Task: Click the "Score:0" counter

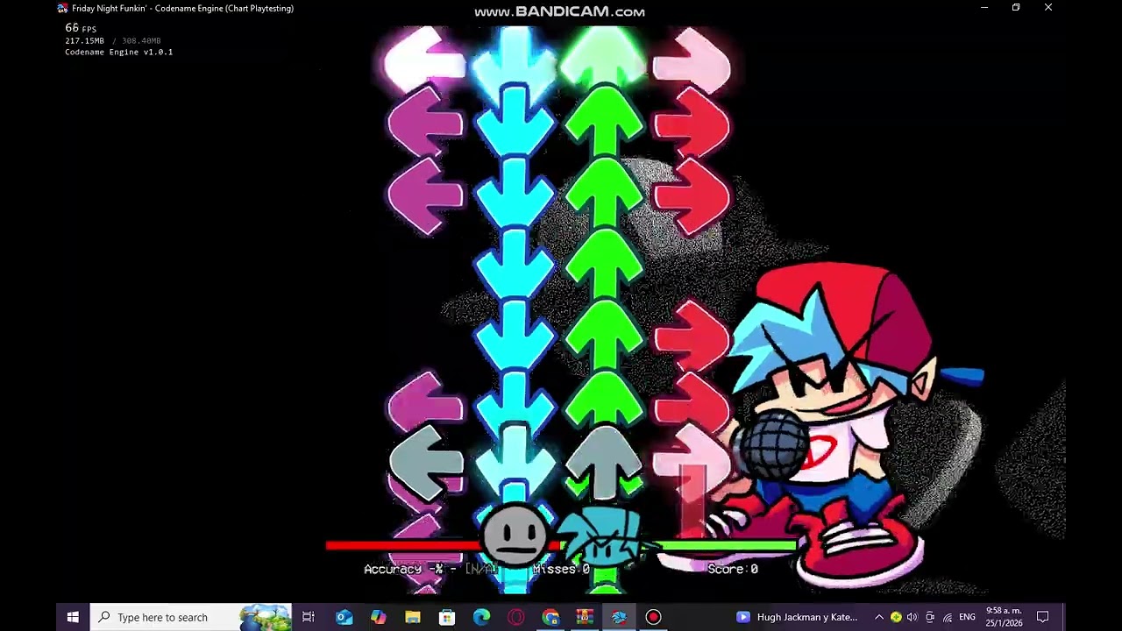Action: [x=733, y=570]
